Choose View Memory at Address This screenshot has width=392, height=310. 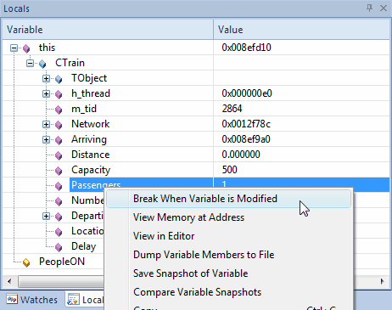tap(229, 217)
